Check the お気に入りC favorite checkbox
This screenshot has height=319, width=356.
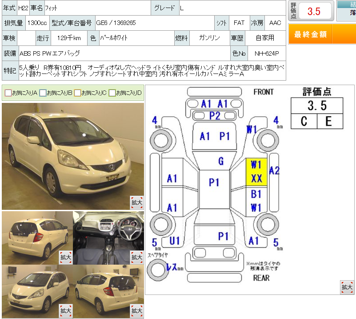tap(78, 93)
